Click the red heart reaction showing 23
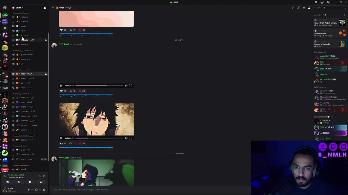 82,91
